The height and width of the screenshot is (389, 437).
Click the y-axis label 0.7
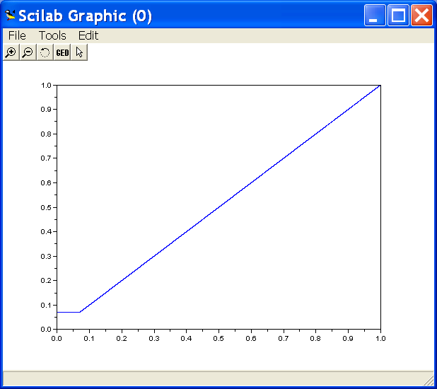[x=46, y=158]
